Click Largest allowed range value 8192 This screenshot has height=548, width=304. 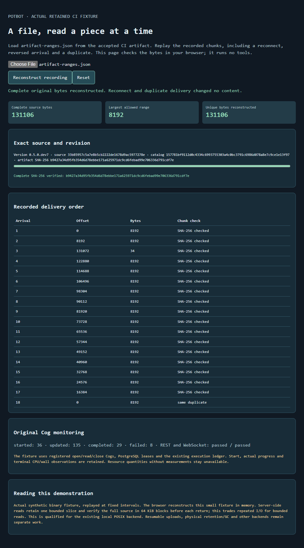pos(116,115)
